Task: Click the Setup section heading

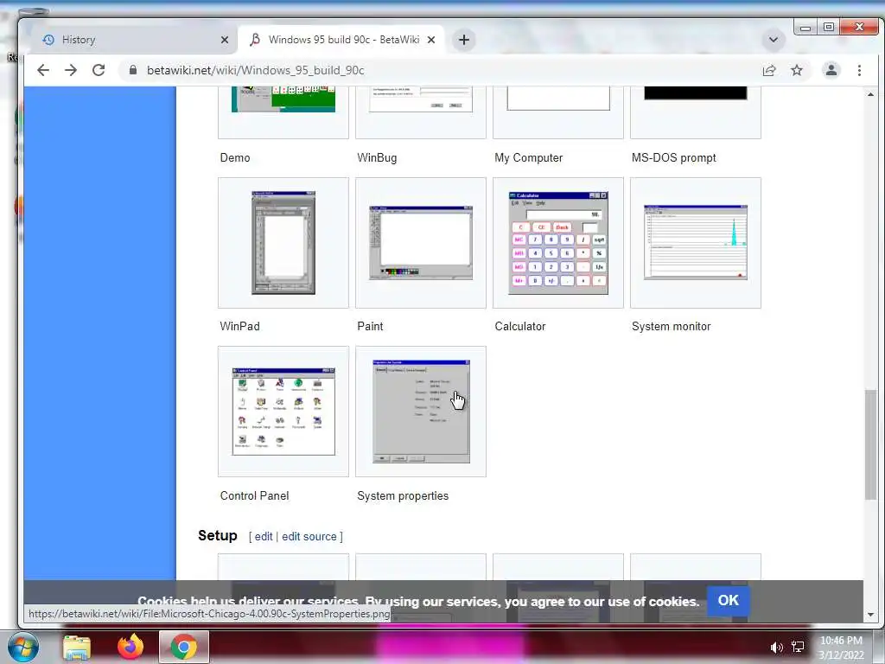Action: [x=217, y=535]
